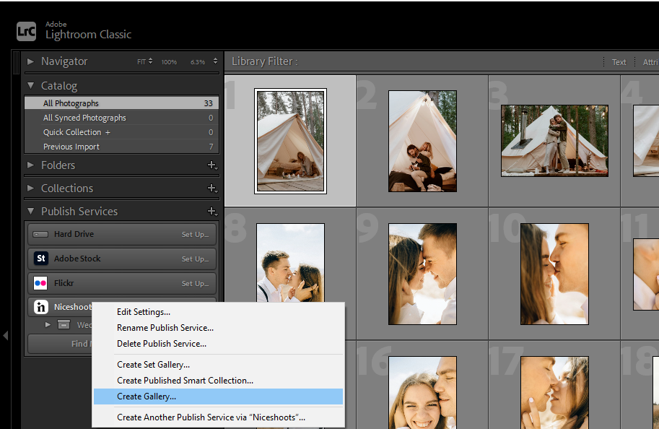Screen dimensions: 659x429
Task: Select photo 10 kissing couple thumbnail
Action: (554, 274)
